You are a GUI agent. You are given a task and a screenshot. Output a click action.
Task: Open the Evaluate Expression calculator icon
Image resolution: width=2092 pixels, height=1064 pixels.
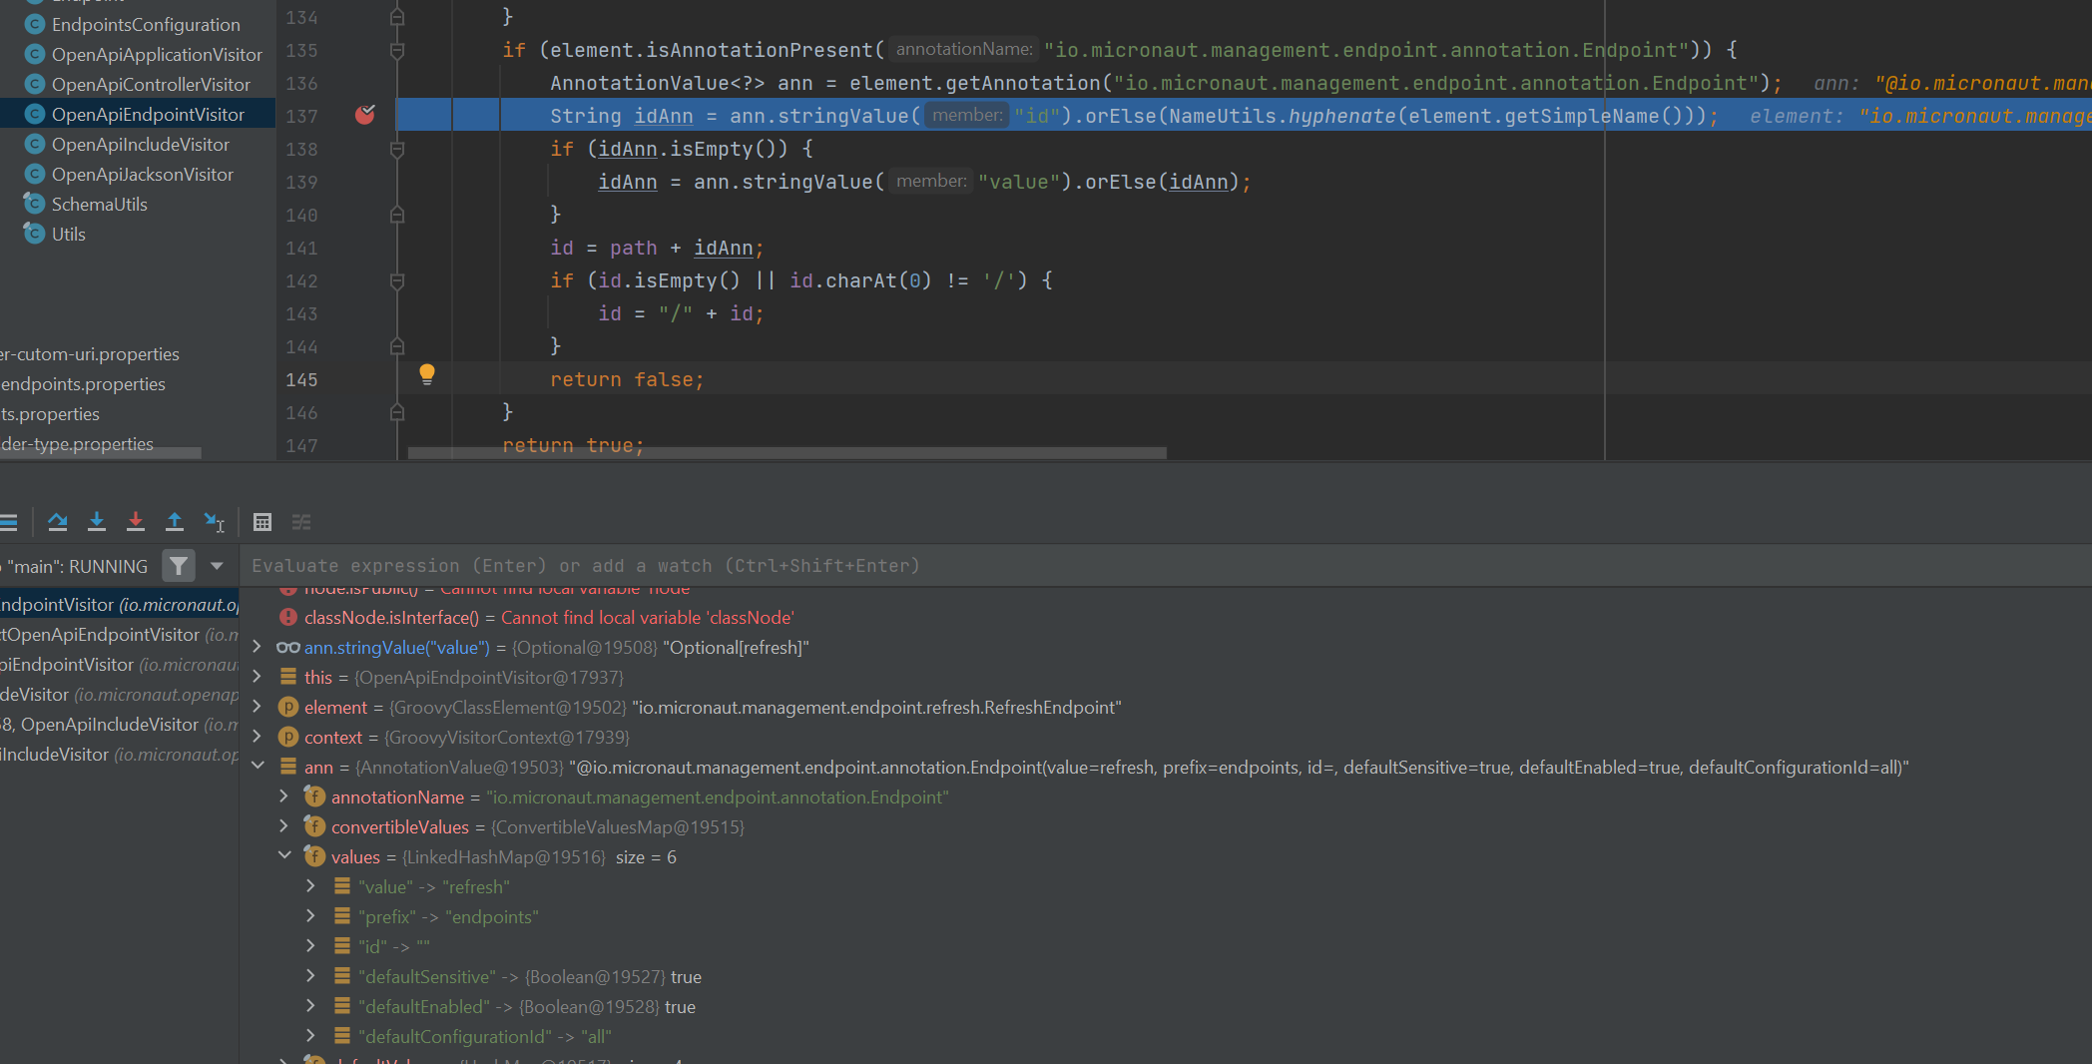[262, 522]
